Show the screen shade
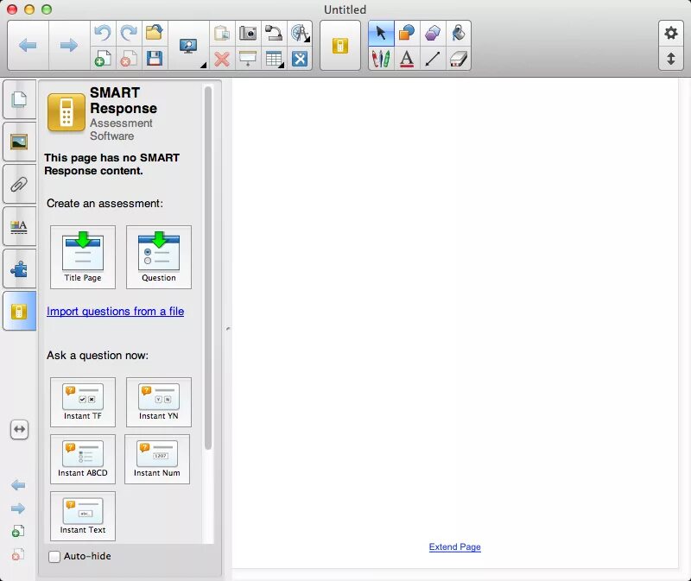 tap(248, 59)
